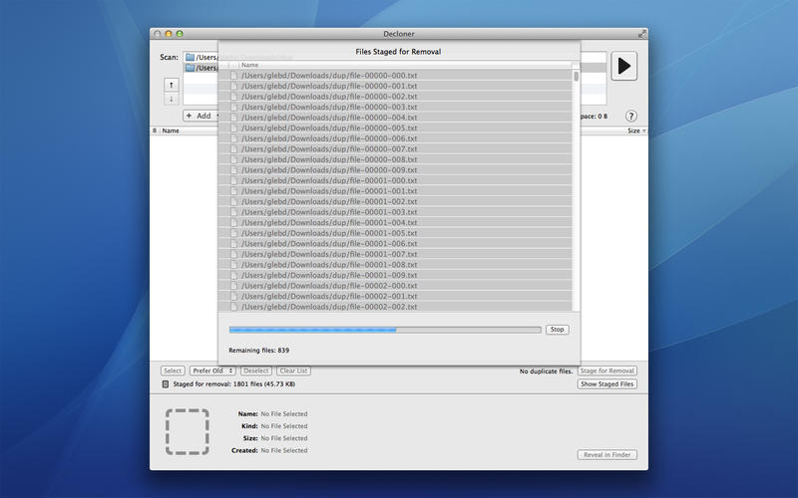Image resolution: width=798 pixels, height=498 pixels.
Task: Click the full-screen arrows icon in the title bar
Action: click(x=641, y=34)
